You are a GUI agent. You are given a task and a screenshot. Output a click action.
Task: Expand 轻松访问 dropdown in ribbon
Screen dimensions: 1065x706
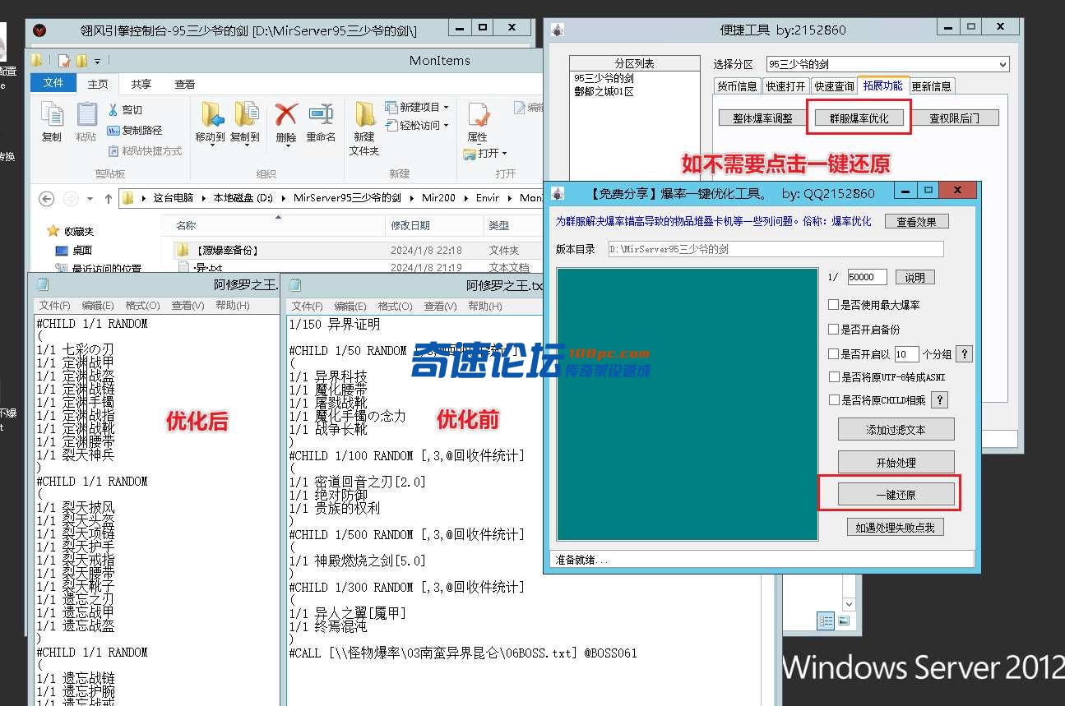click(x=447, y=126)
